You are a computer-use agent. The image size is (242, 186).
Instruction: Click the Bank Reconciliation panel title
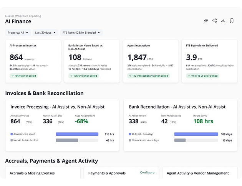pyautogui.click(x=177, y=107)
